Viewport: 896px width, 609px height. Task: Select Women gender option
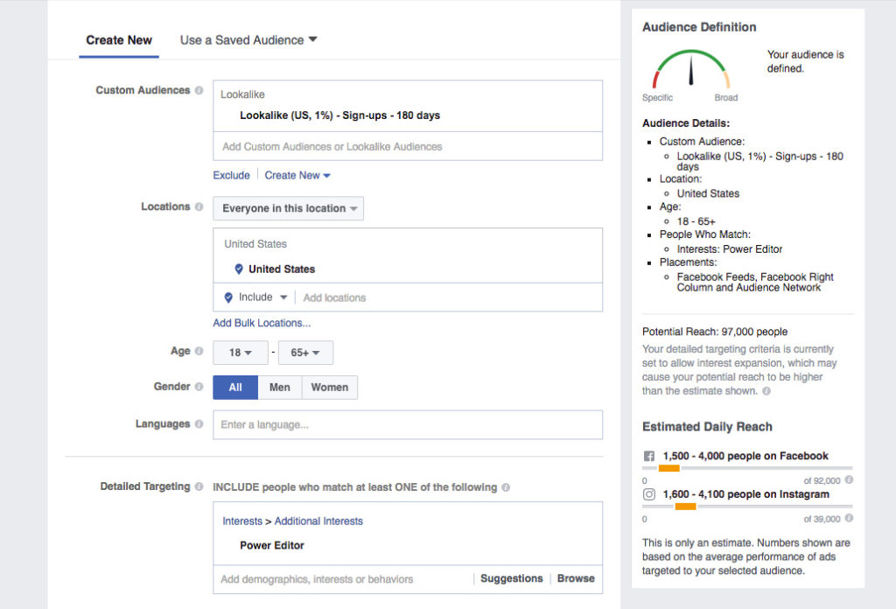330,388
